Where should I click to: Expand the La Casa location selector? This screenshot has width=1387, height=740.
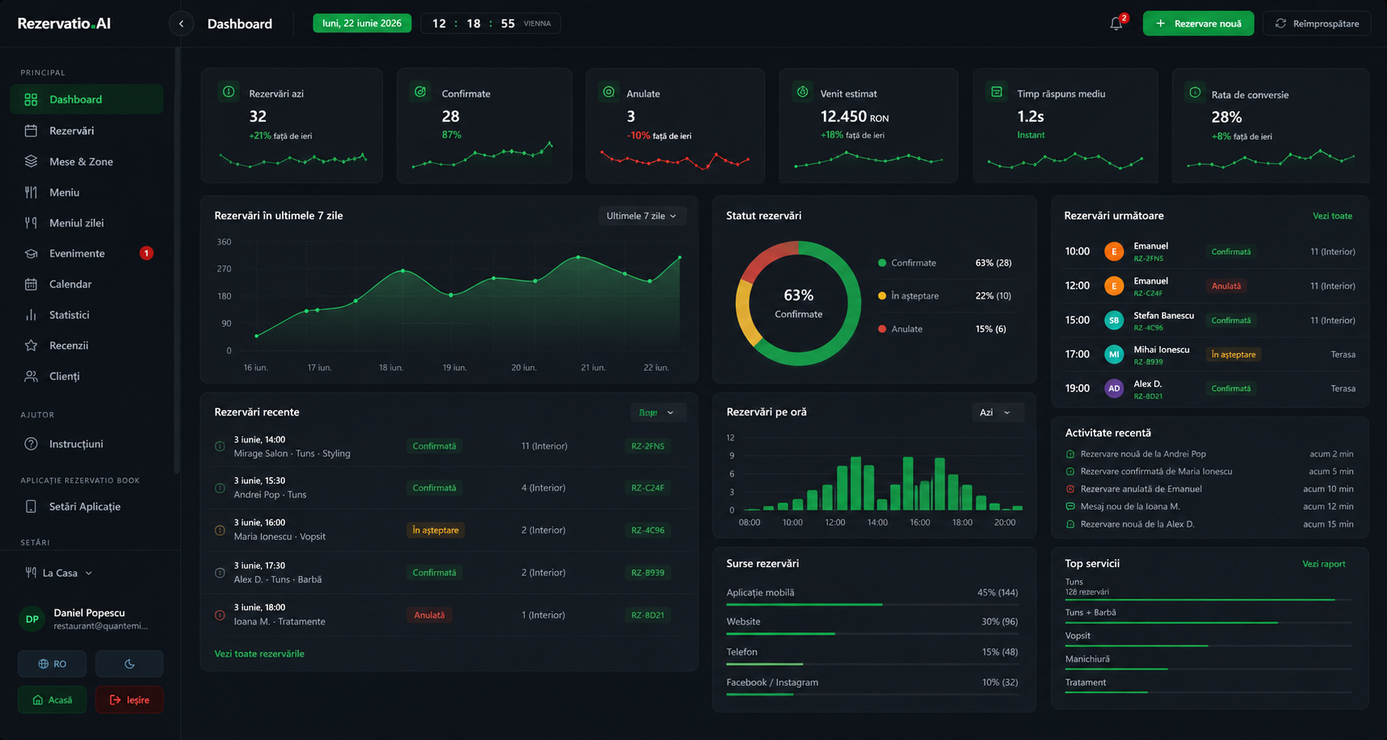59,573
